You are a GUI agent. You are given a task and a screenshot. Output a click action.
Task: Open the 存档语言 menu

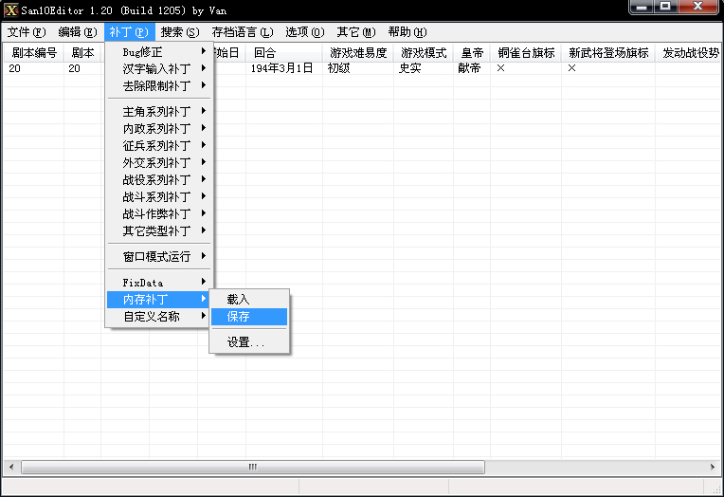(242, 32)
